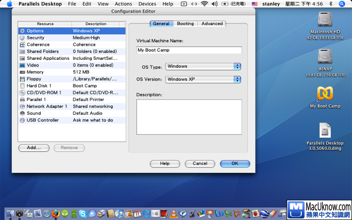Switch to the Booting tab
Viewport: 352px width, 220px height.
tap(185, 24)
